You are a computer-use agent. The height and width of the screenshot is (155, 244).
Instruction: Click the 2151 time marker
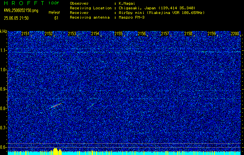[x=25, y=34]
